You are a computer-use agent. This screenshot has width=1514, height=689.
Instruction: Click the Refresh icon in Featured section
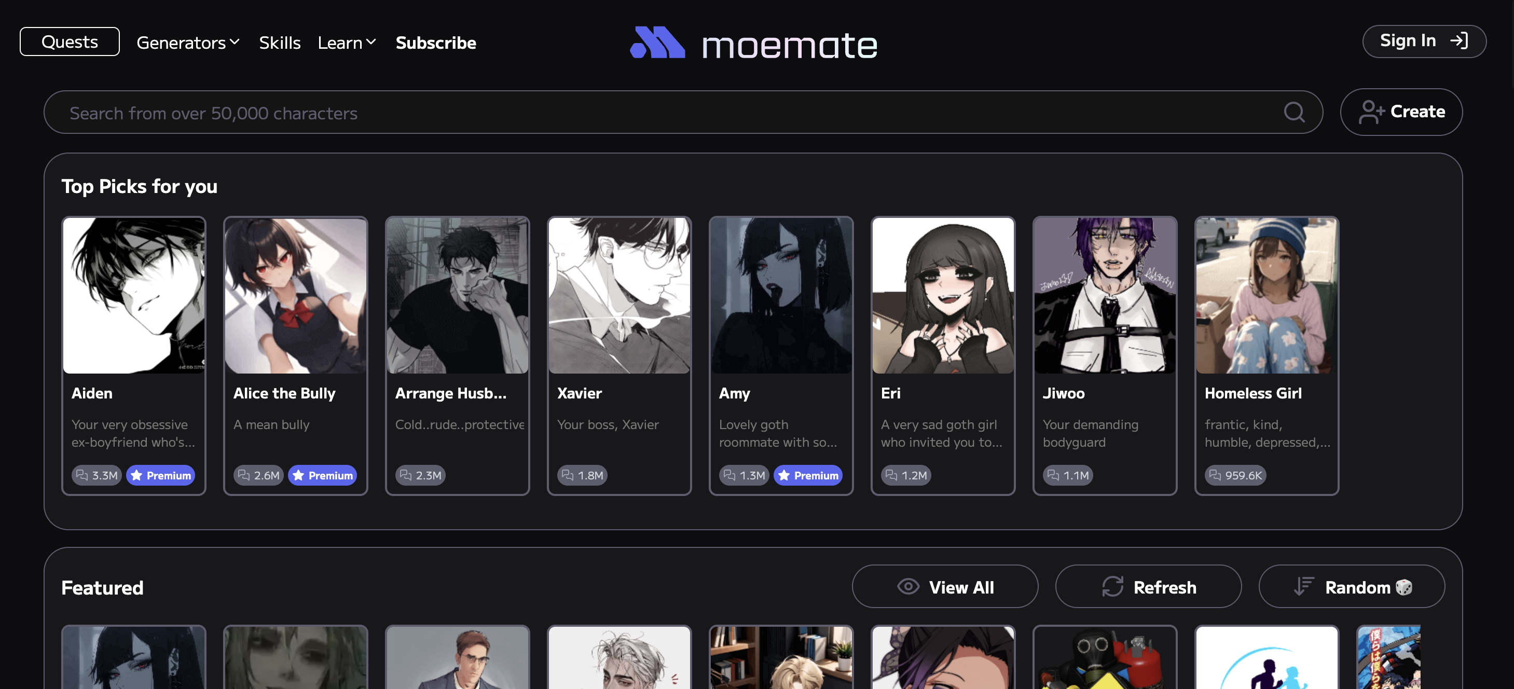tap(1112, 587)
